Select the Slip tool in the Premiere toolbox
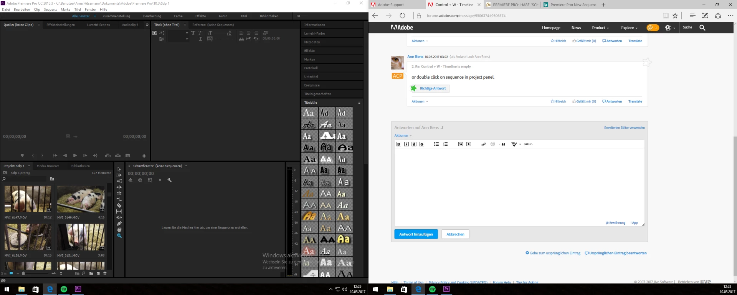 click(119, 212)
